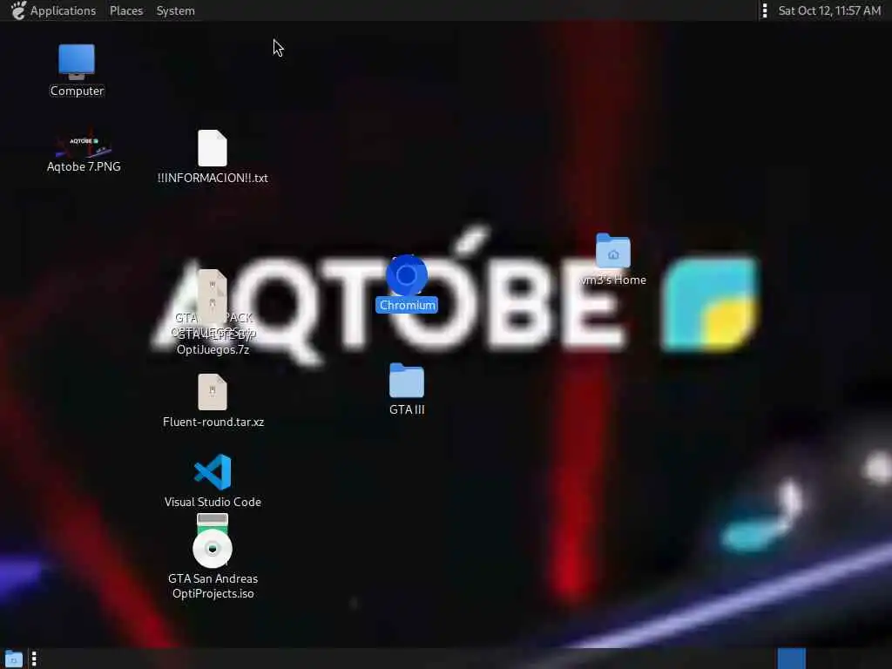Click the Visual Studio Code label
The height and width of the screenshot is (669, 892).
[213, 502]
